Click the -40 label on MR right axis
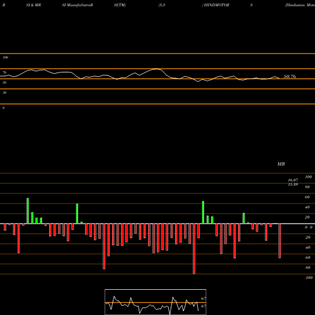The image size is (315, 315). point(307,248)
